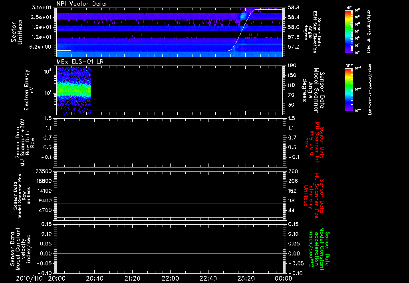Click the red 'MU Scanner Pos Telemetry' label

pyautogui.click(x=314, y=196)
